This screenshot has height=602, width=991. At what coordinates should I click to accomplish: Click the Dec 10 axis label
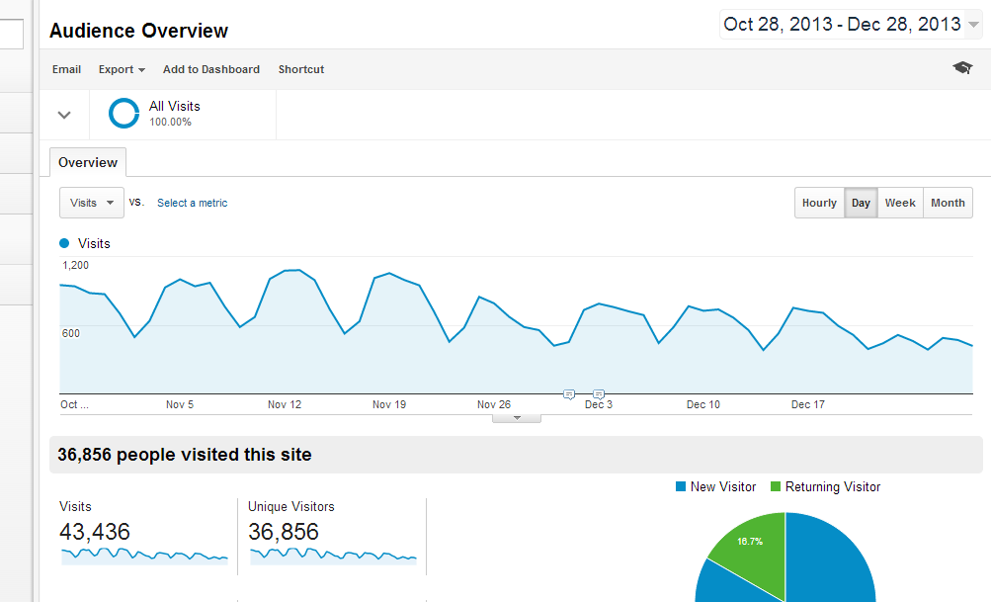point(703,404)
